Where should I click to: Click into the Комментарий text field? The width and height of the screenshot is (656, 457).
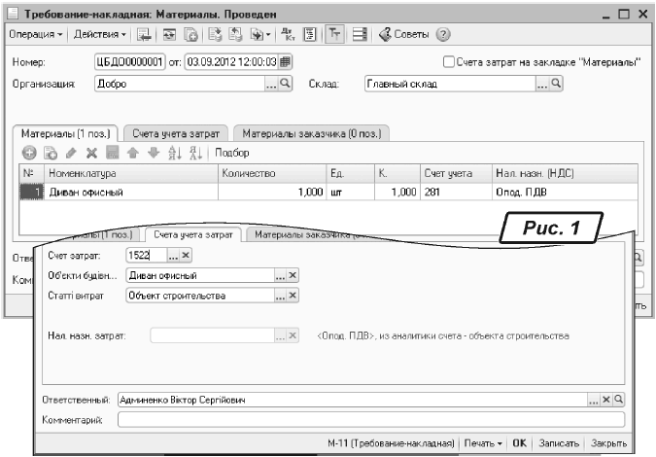point(369,420)
